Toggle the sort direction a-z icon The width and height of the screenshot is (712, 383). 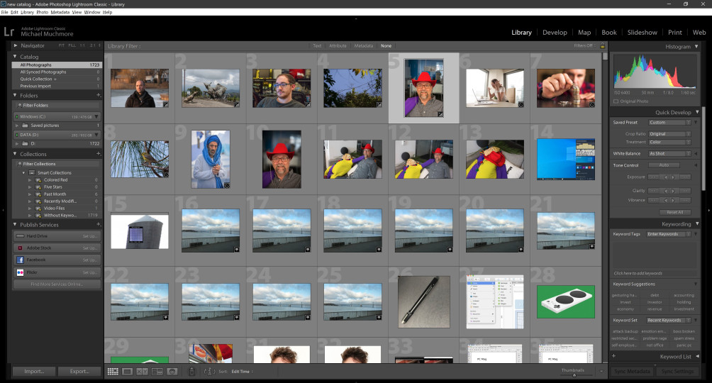(209, 372)
